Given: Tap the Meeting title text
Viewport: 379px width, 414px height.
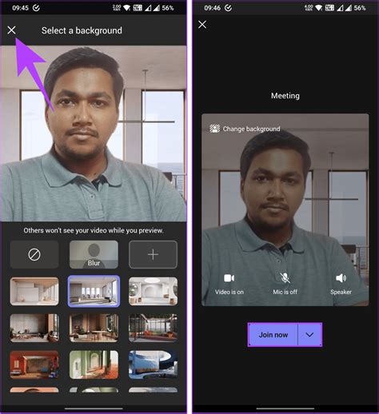Looking at the screenshot, I should click(285, 96).
